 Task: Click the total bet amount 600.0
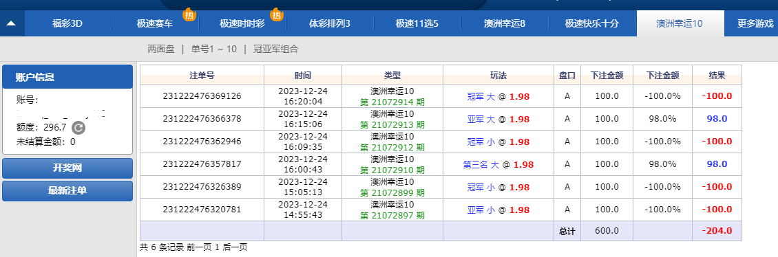tap(607, 231)
